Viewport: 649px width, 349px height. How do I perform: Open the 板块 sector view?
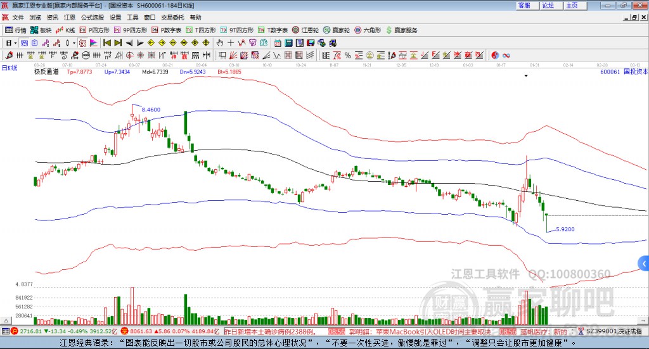[41, 30]
